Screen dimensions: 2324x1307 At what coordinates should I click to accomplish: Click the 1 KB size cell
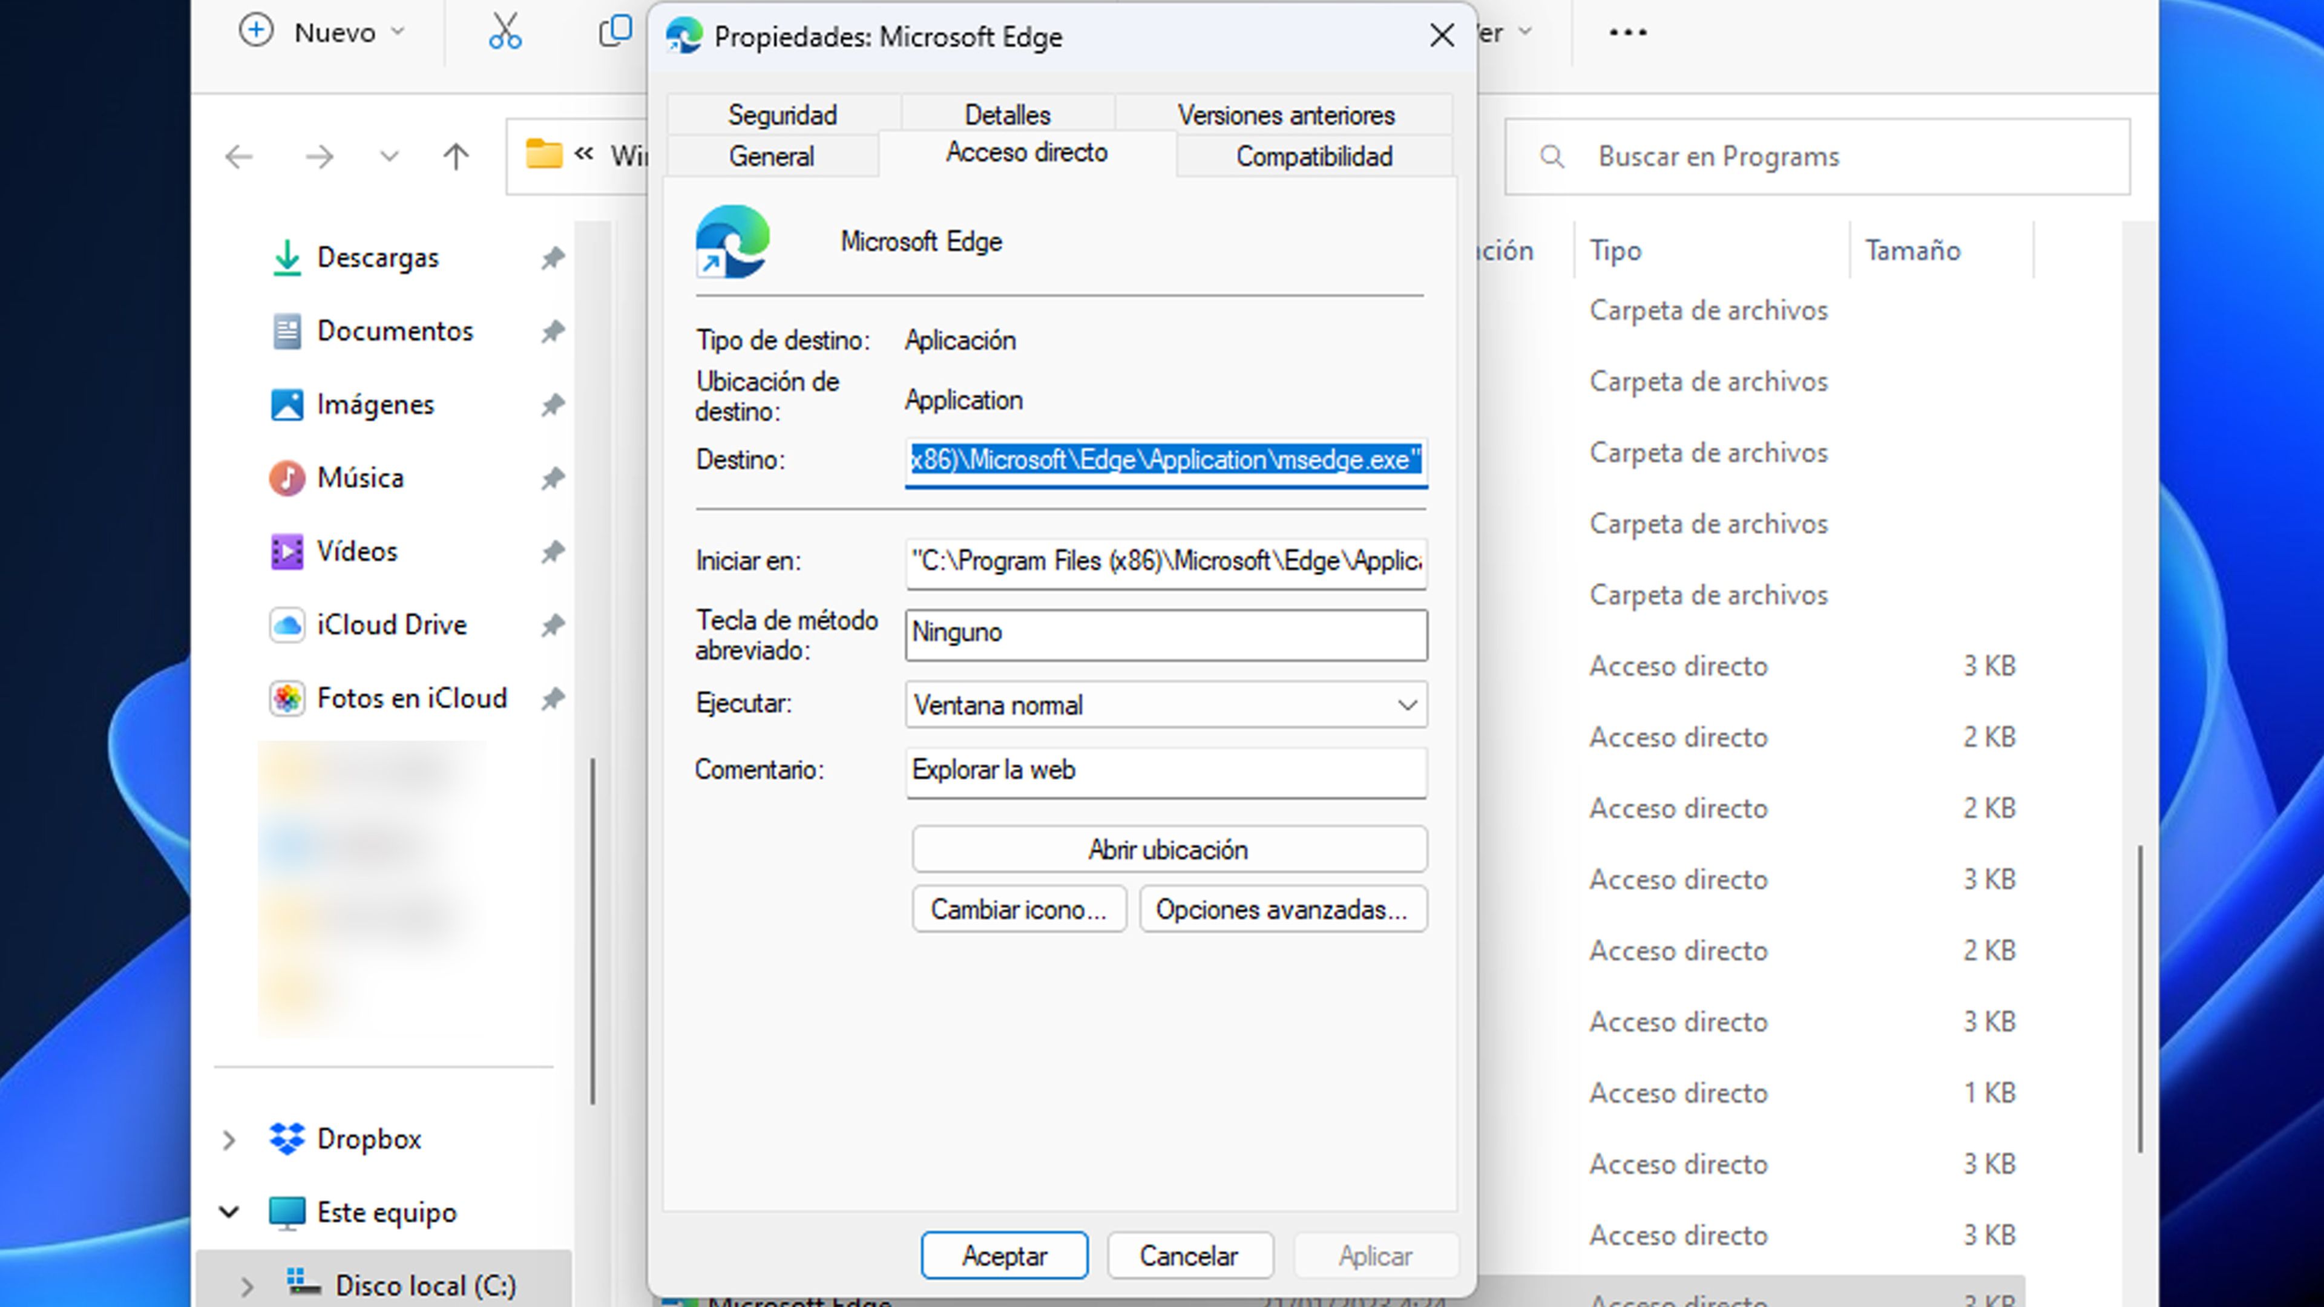[x=1989, y=1093]
